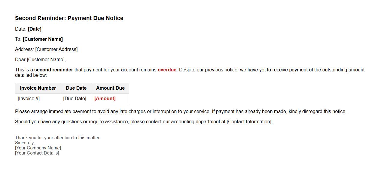Click the "Thank you for your attention" line

tap(58, 138)
